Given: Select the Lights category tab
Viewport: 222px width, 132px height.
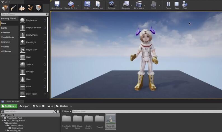Looking at the screenshot, I should [4, 28].
